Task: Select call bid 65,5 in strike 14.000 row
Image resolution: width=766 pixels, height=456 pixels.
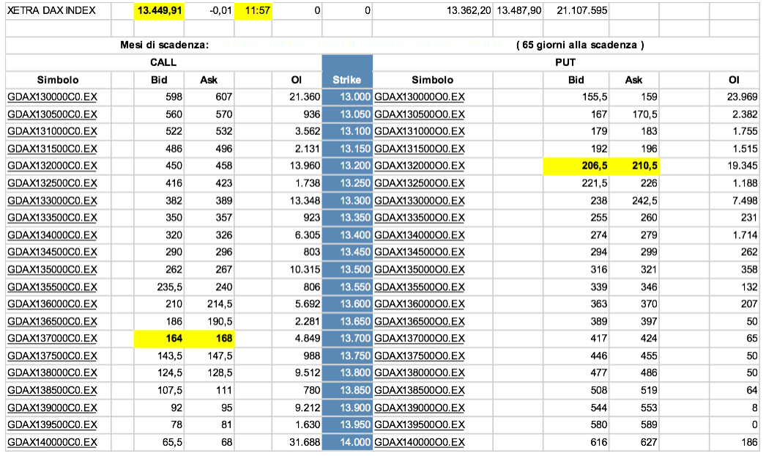Action: coord(172,442)
